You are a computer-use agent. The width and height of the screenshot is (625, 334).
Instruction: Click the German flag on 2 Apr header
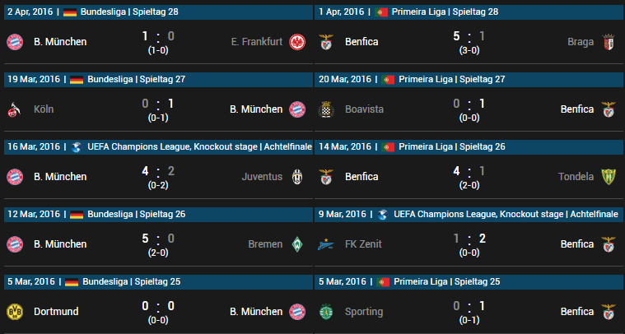[70, 12]
